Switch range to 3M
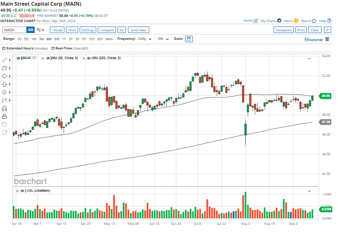This screenshot has width=342, height=232. (41, 39)
